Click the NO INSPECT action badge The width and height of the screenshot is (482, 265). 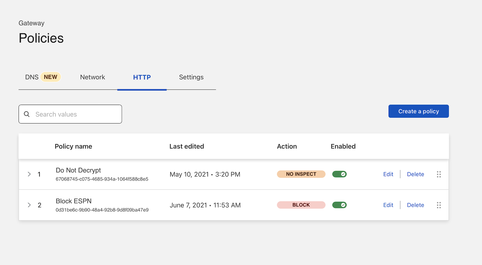(x=301, y=174)
